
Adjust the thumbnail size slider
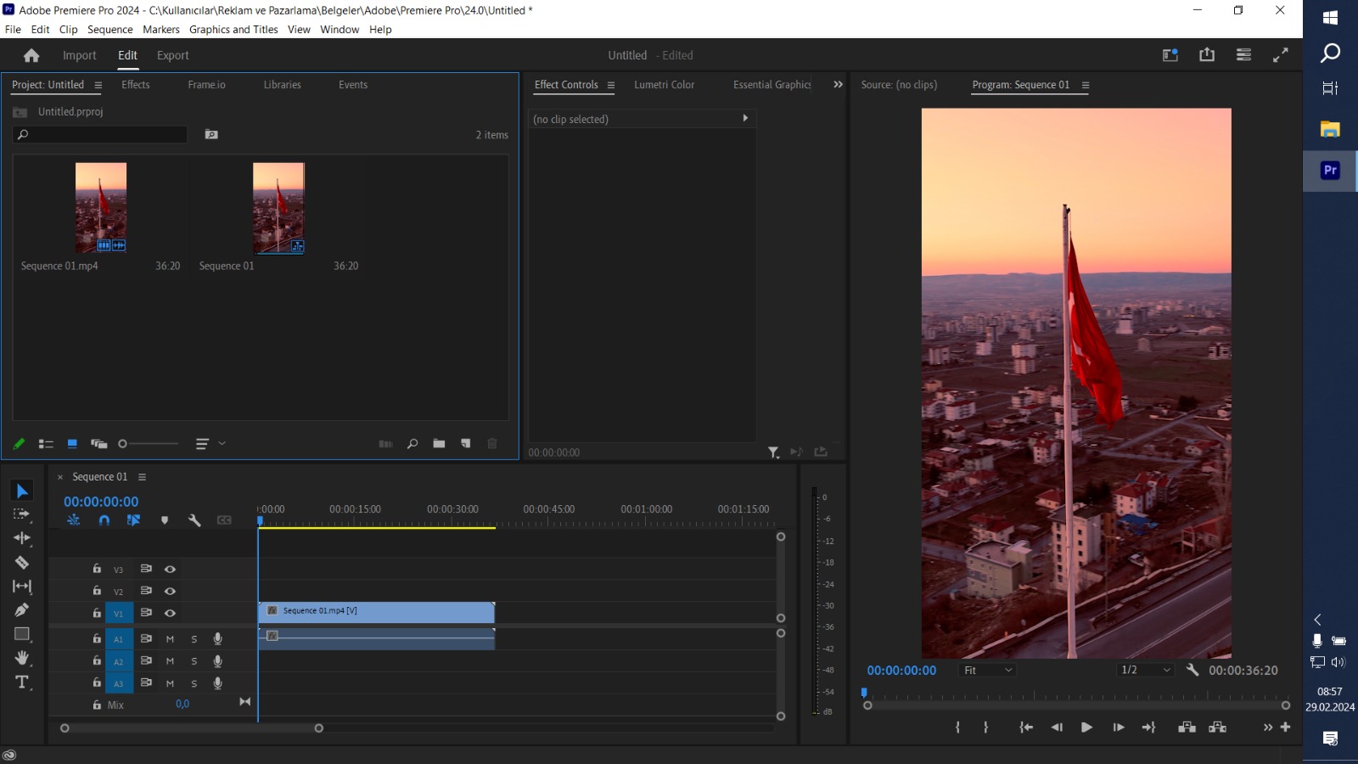tap(123, 444)
